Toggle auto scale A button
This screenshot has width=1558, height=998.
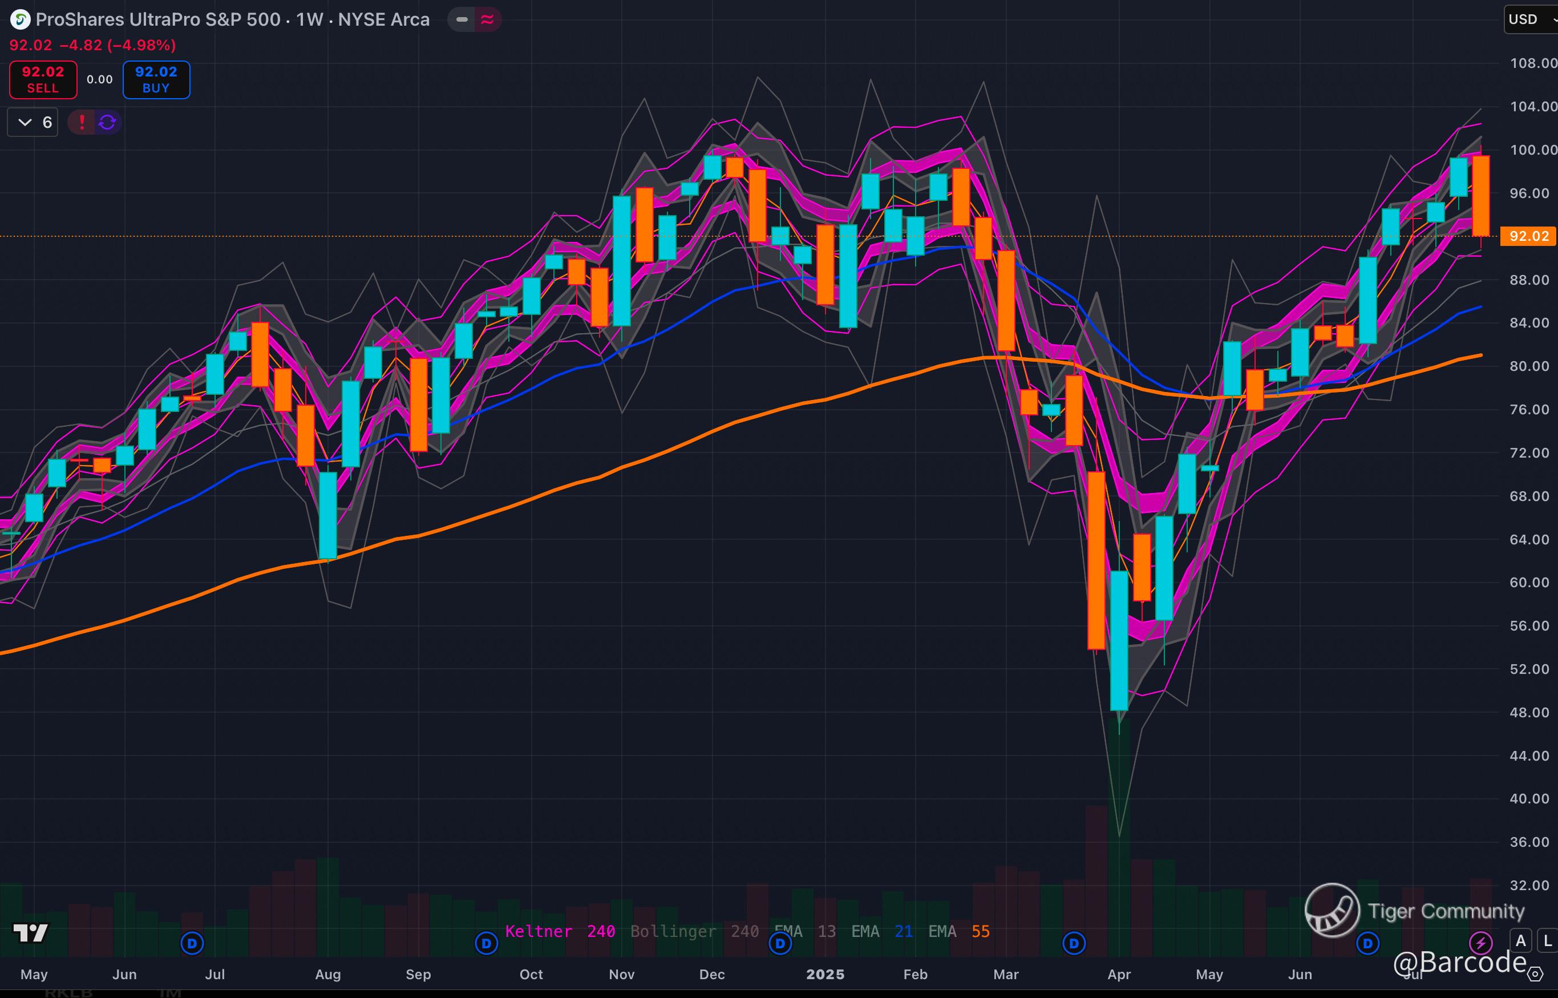[x=1520, y=940]
